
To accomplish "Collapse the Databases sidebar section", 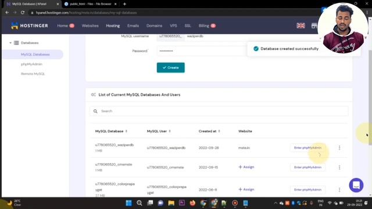I will click(x=10, y=43).
